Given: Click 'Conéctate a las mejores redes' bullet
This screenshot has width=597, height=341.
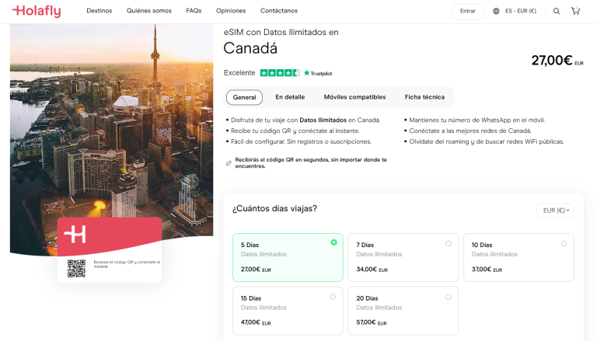Looking at the screenshot, I should [470, 131].
